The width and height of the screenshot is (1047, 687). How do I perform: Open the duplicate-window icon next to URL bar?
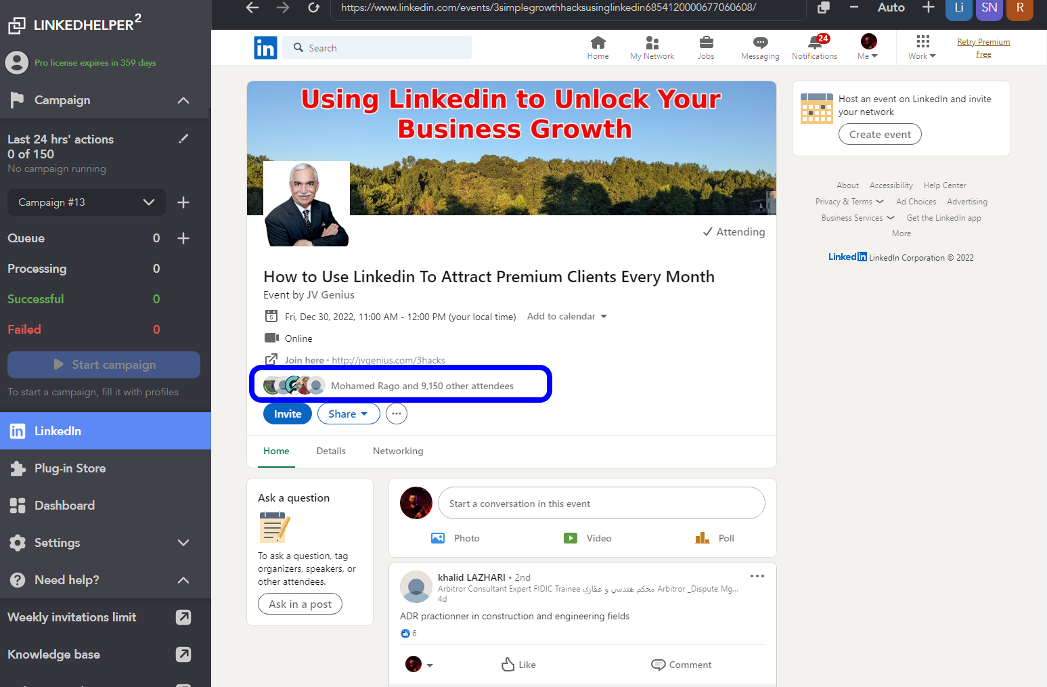coord(824,7)
